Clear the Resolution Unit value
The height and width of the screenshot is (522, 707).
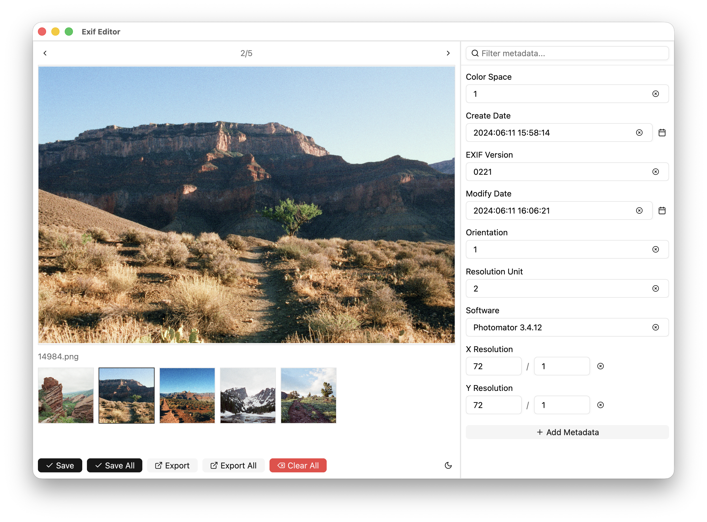pos(656,288)
